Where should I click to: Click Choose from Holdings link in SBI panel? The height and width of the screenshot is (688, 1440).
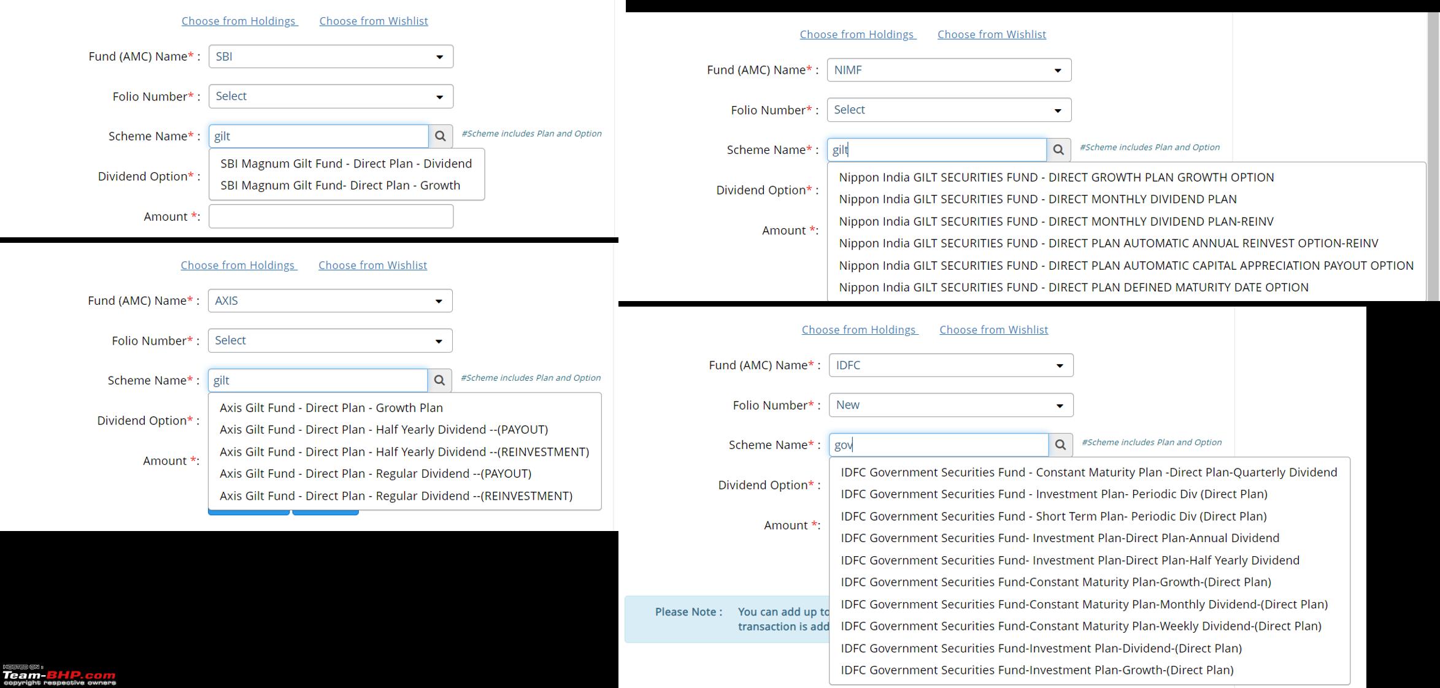click(239, 21)
